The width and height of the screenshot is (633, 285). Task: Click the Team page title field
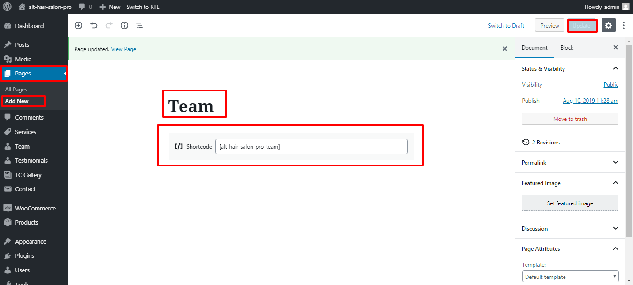click(191, 106)
